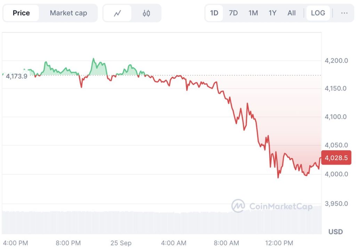Select the 1Y range option
The height and width of the screenshot is (249, 356).
click(x=272, y=13)
